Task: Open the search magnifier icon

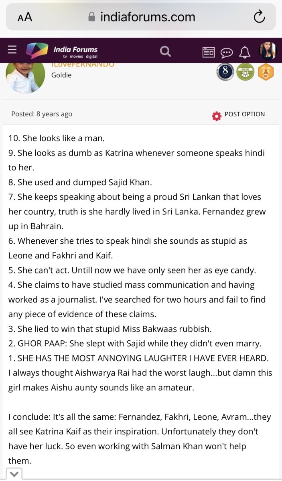Action: coord(165,51)
